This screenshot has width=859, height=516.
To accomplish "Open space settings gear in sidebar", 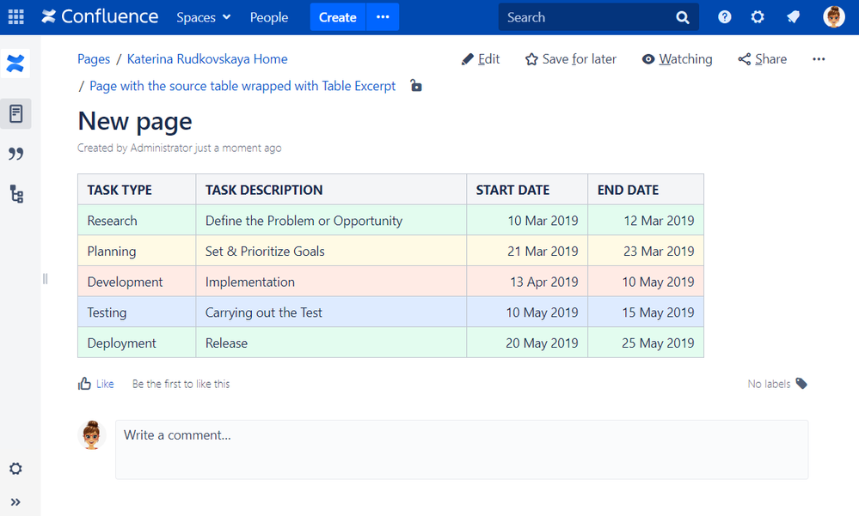I will [15, 469].
